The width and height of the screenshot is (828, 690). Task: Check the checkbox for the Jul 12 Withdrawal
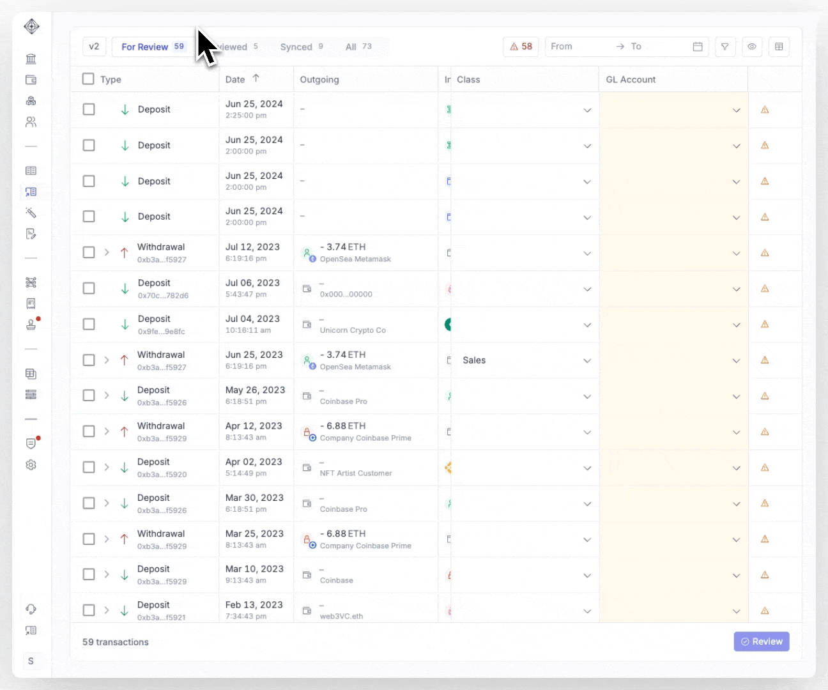pyautogui.click(x=89, y=252)
